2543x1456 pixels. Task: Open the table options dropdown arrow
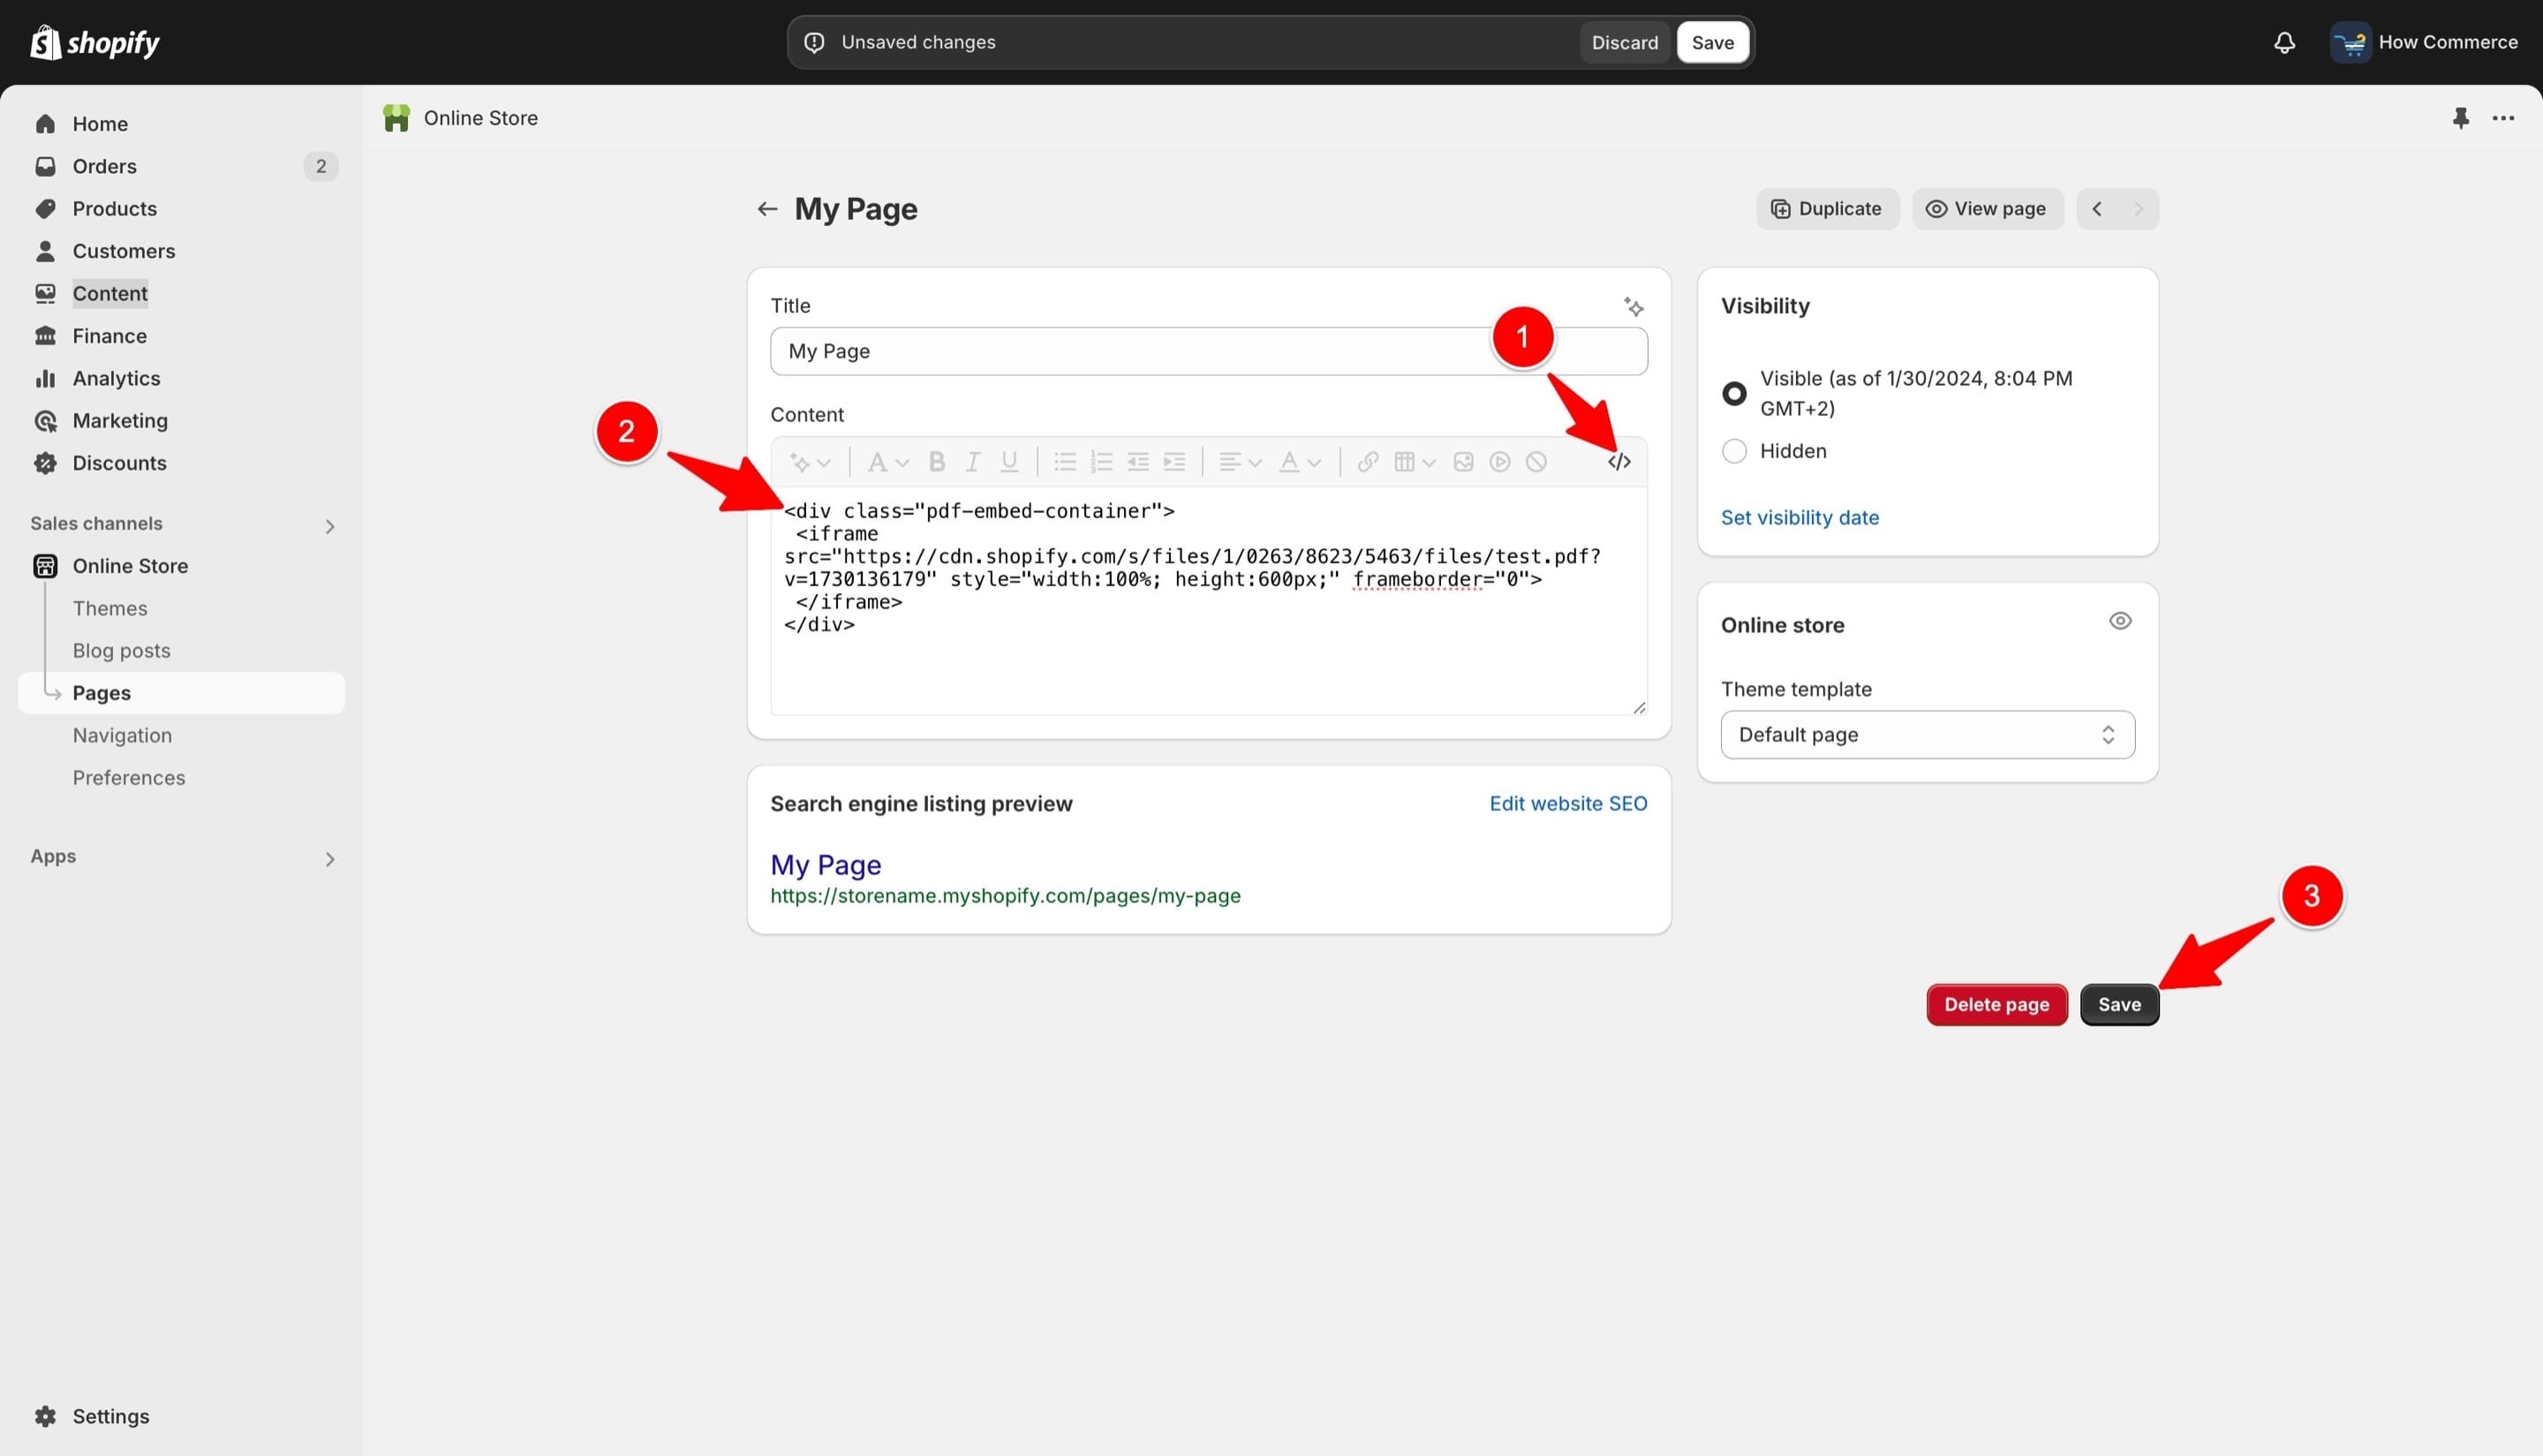coord(1429,462)
